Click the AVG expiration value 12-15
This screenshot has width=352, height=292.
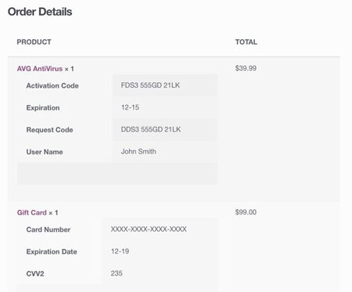(130, 107)
